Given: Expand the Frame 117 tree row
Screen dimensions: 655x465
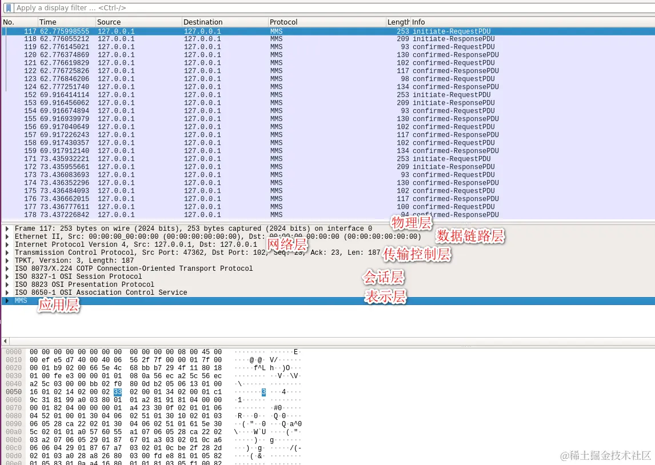Looking at the screenshot, I should pyautogui.click(x=7, y=229).
